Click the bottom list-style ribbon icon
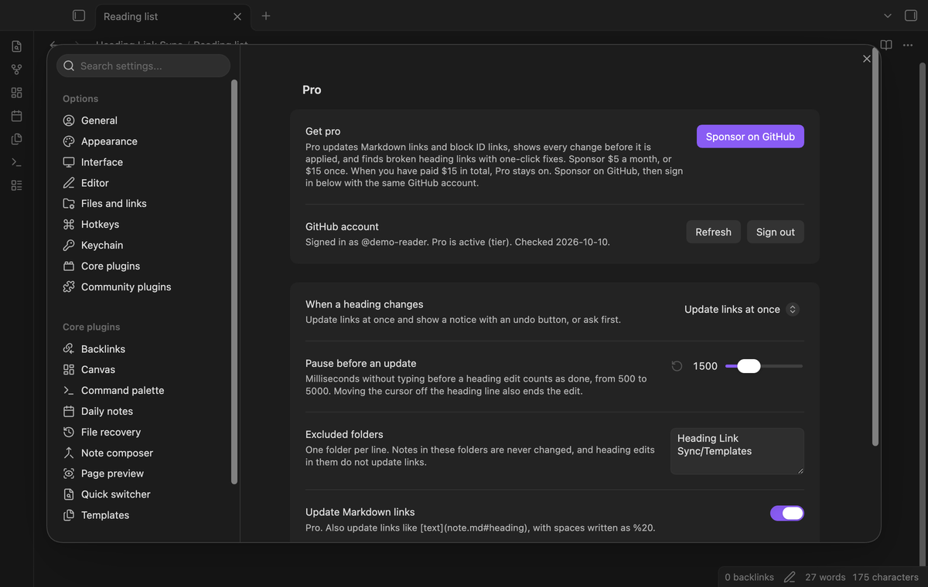 point(16,185)
